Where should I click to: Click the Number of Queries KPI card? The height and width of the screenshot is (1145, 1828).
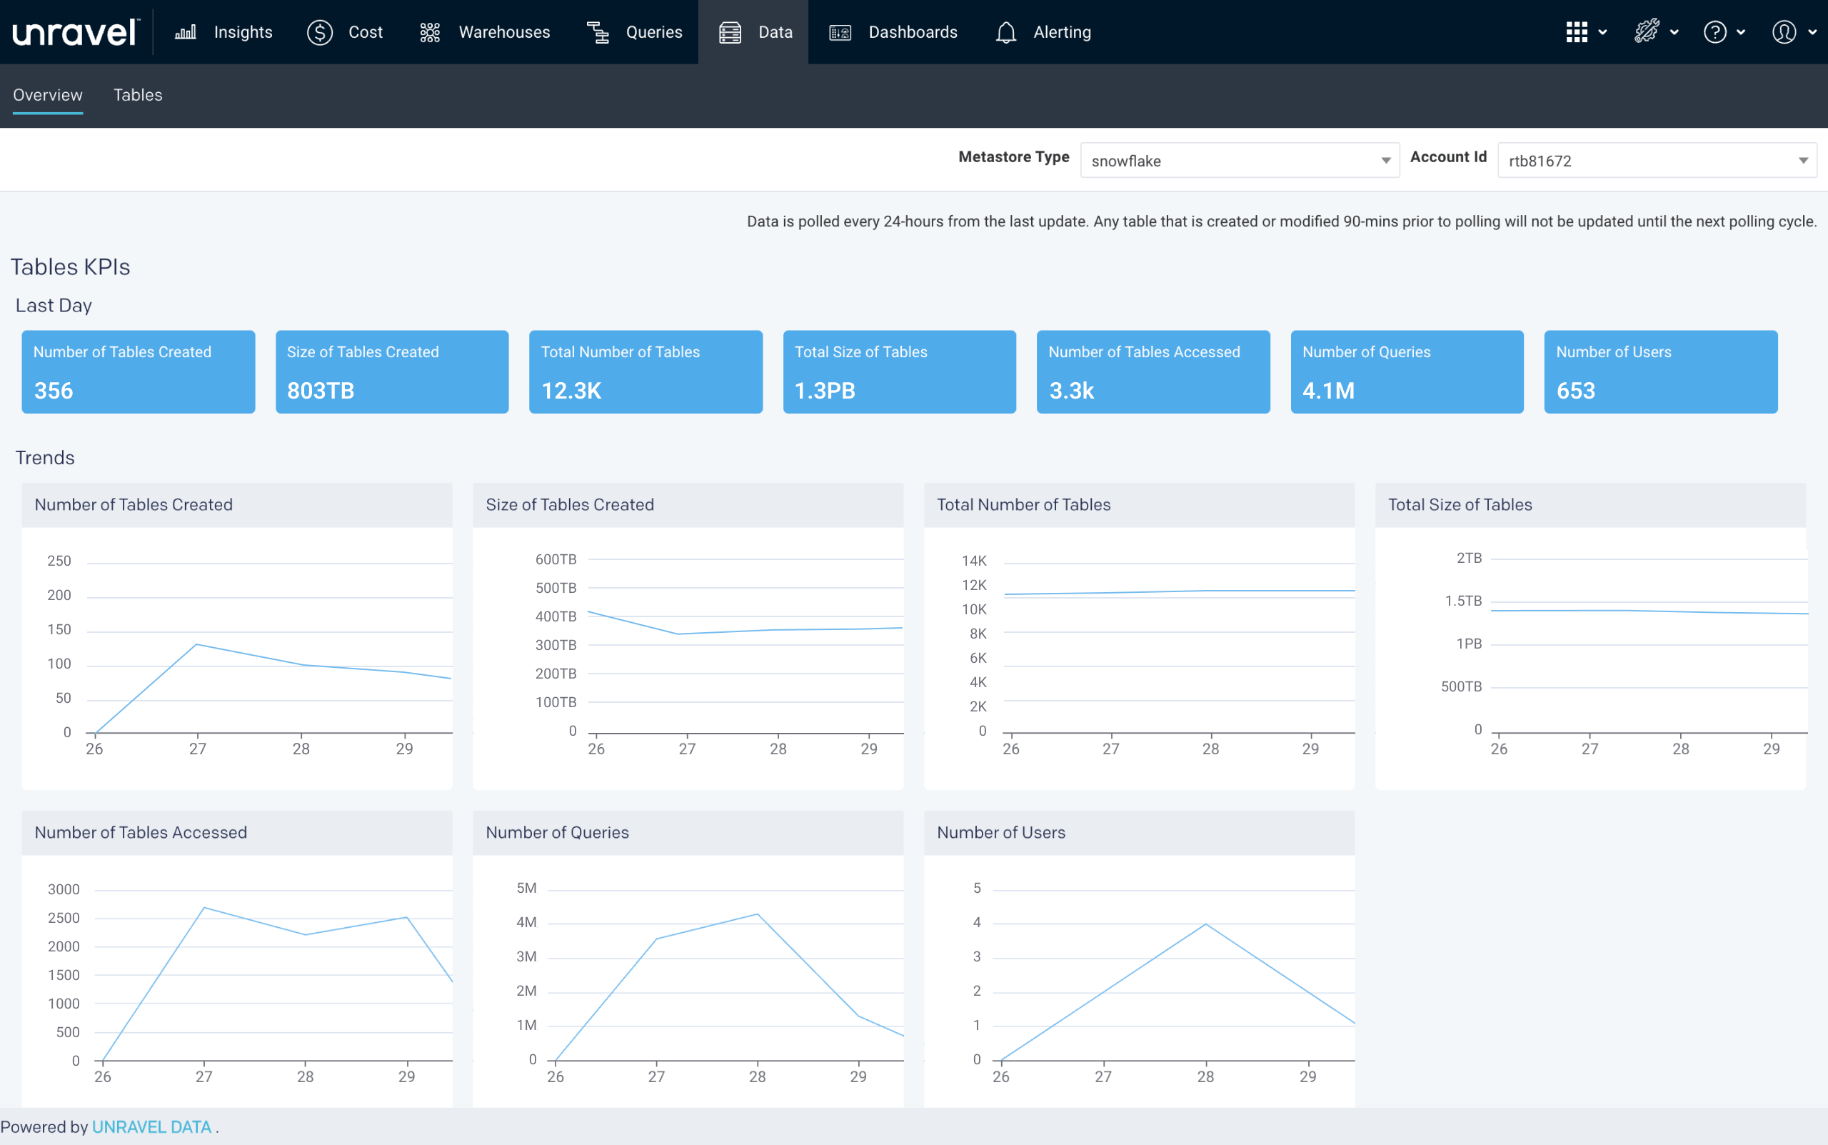[x=1407, y=372]
